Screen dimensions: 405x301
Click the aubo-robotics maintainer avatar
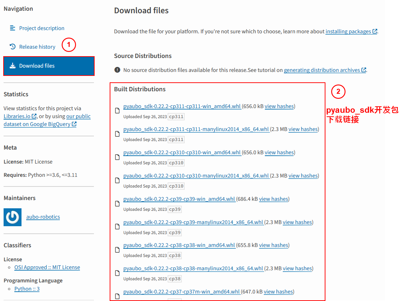point(13,217)
